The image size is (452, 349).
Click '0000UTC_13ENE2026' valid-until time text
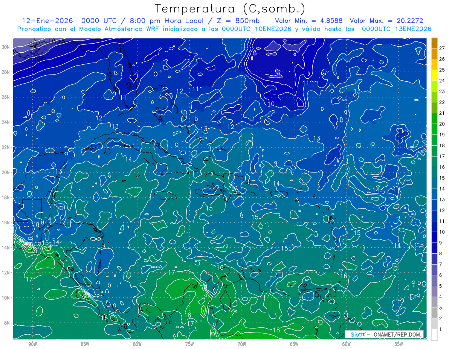coord(396,29)
